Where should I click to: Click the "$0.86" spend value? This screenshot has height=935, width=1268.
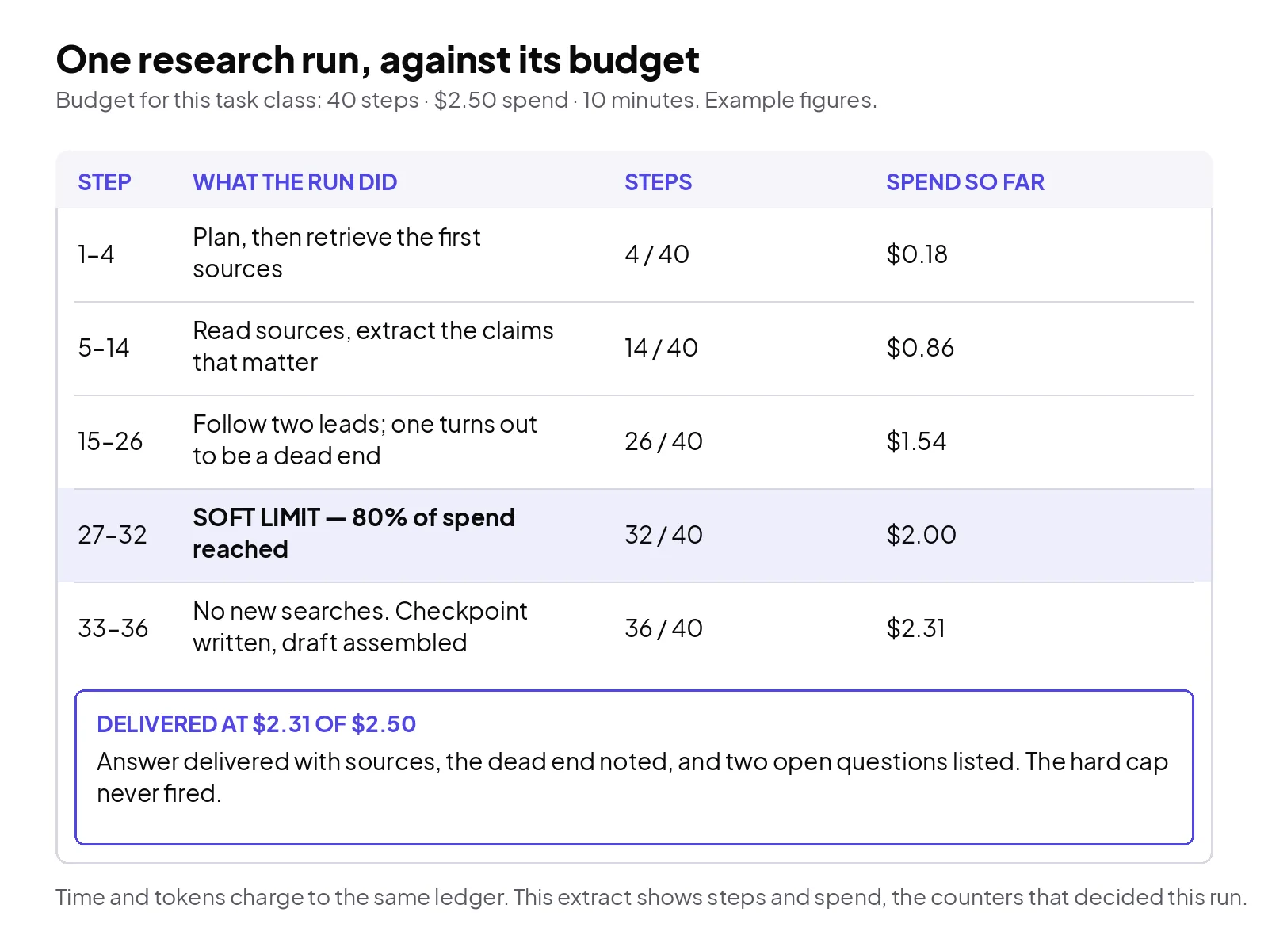[x=920, y=348]
